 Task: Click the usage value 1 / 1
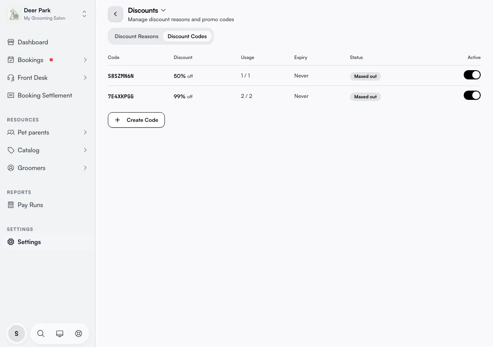[245, 76]
